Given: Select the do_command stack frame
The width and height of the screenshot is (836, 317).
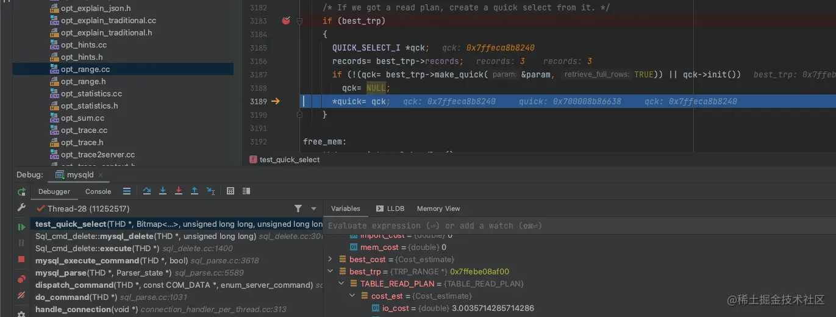Looking at the screenshot, I should tap(177, 297).
